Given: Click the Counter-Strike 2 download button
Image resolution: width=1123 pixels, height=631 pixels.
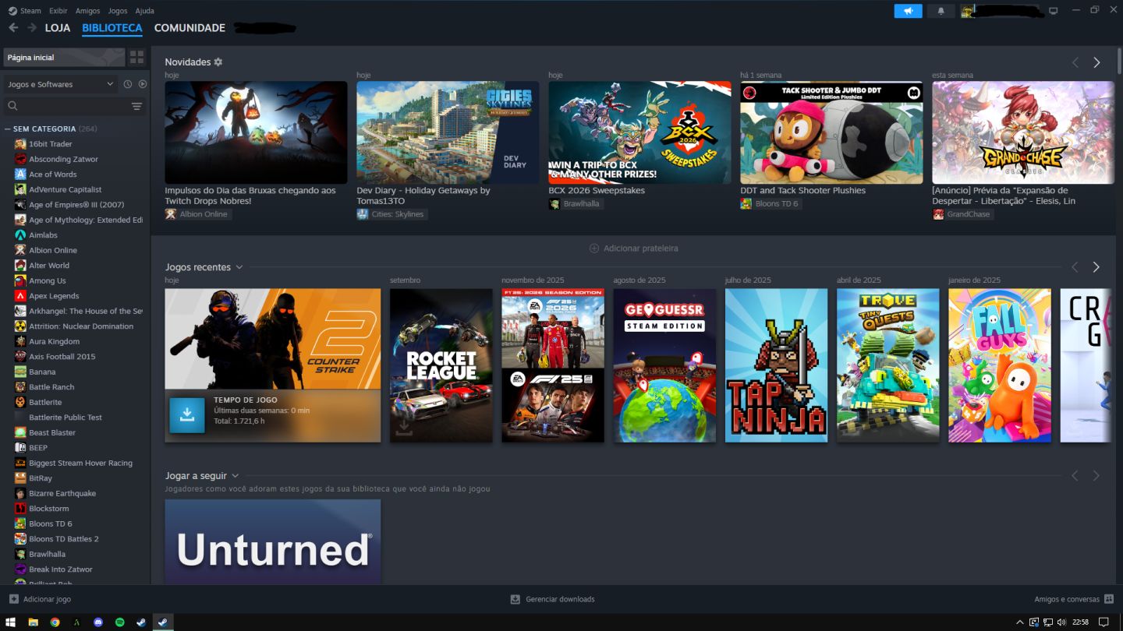Looking at the screenshot, I should (187, 415).
